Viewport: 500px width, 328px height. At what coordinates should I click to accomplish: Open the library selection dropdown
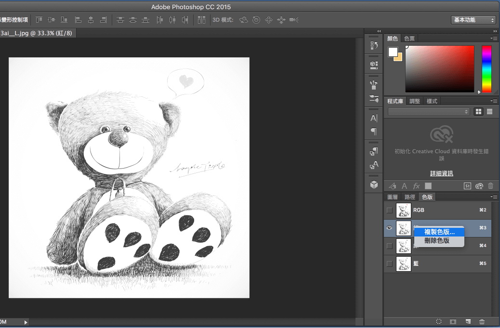429,112
